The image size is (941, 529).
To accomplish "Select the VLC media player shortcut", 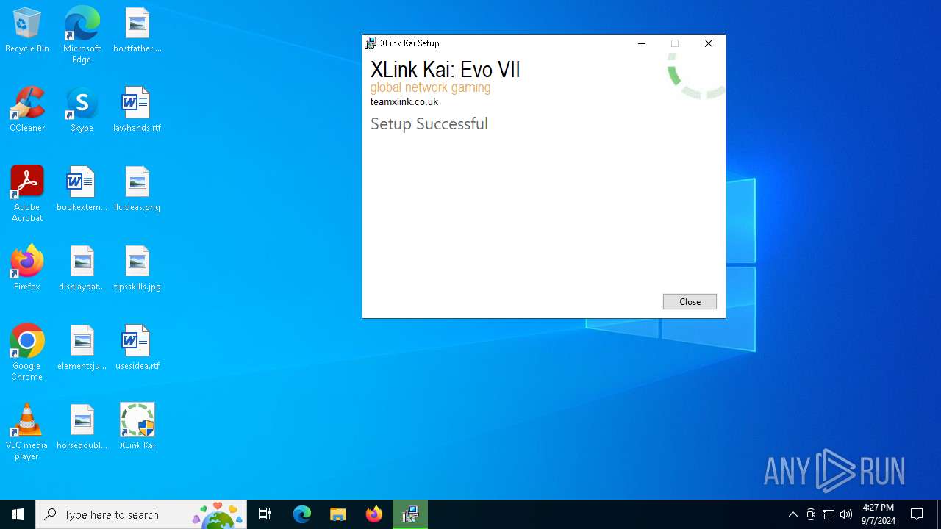I will [27, 432].
